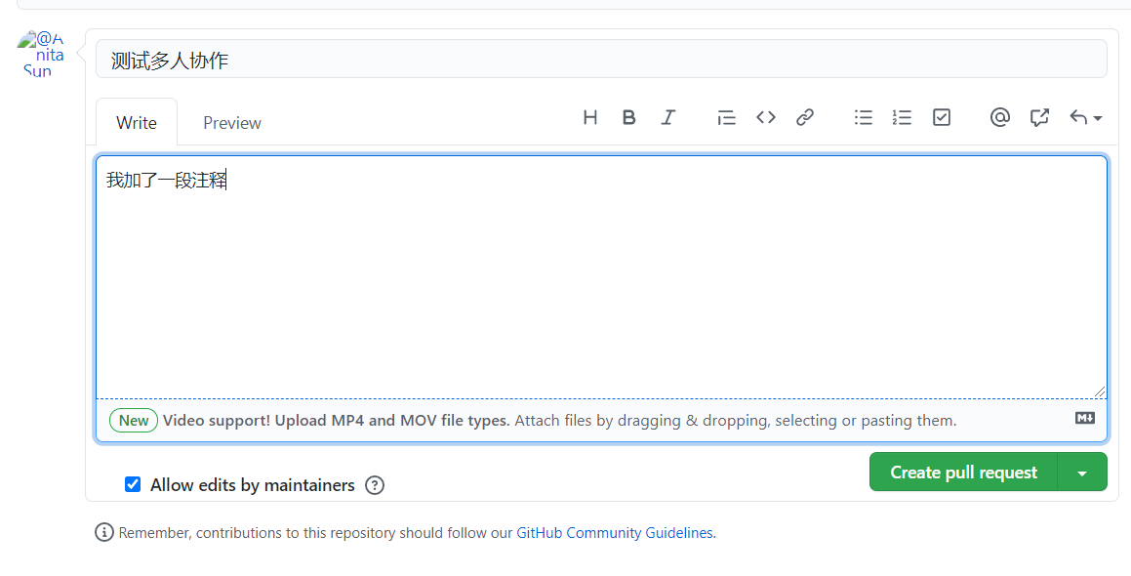Uncheck Allow edits by maintainers
This screenshot has height=576, width=1131.
133,484
